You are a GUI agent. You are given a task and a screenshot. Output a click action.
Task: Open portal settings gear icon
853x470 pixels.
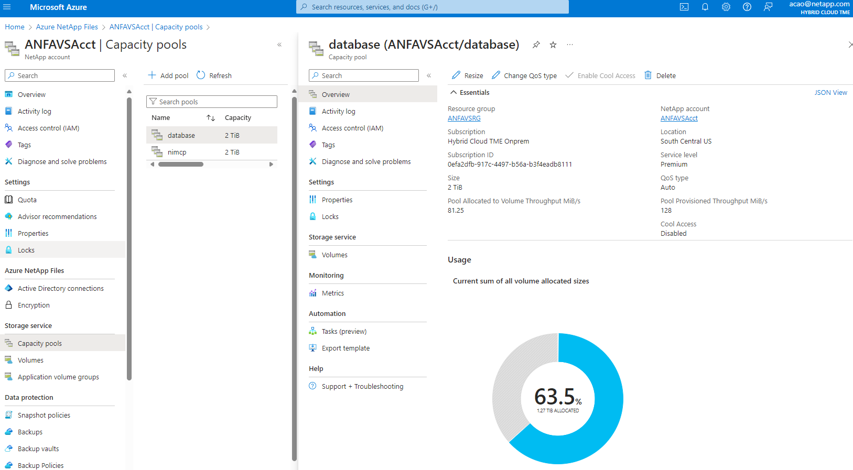tap(726, 7)
